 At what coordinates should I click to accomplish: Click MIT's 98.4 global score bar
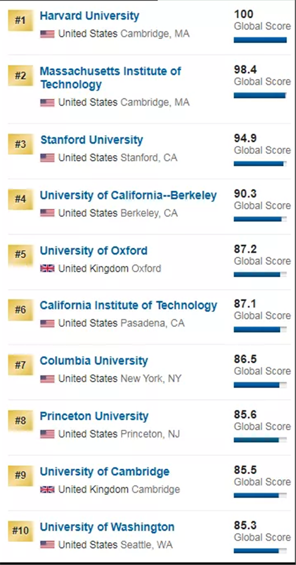point(259,95)
